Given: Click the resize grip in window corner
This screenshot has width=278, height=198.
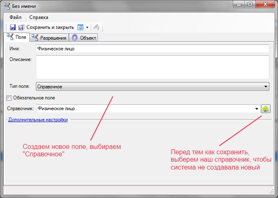Looking at the screenshot, I should (x=271, y=192).
